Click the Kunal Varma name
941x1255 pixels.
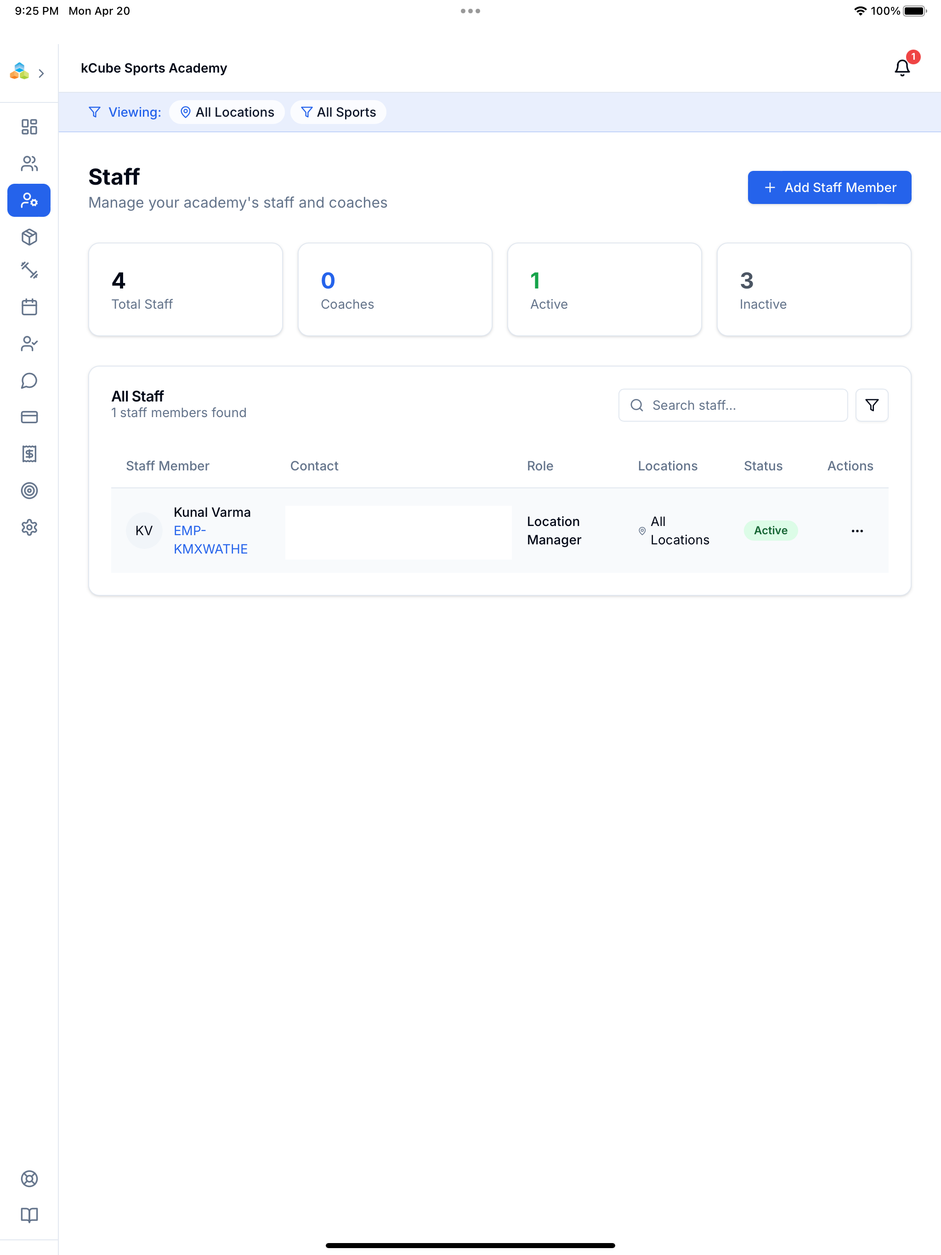pyautogui.click(x=212, y=512)
